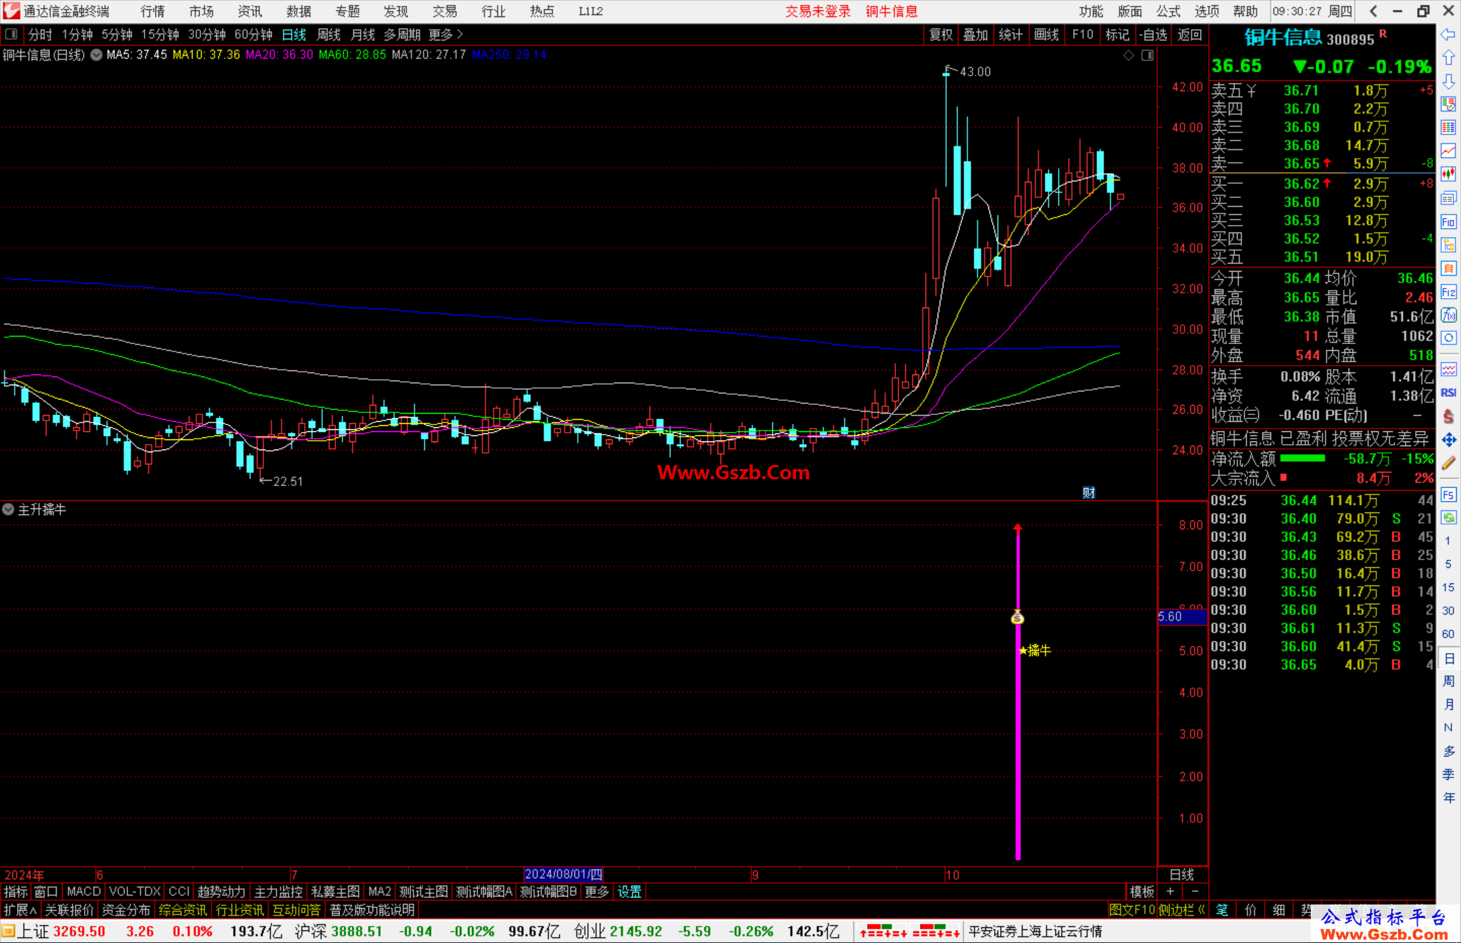This screenshot has width=1461, height=943.
Task: Toggle the 主升擒牛 indicator round checkmark
Action: pos(8,509)
